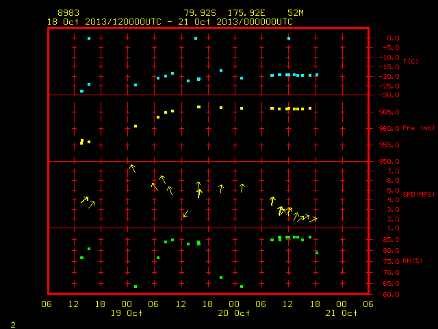Select the latitude text 79.92S
The width and height of the screenshot is (438, 329).
(x=200, y=13)
